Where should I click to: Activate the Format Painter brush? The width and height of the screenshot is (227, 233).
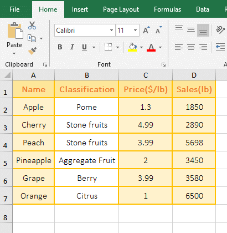32,51
